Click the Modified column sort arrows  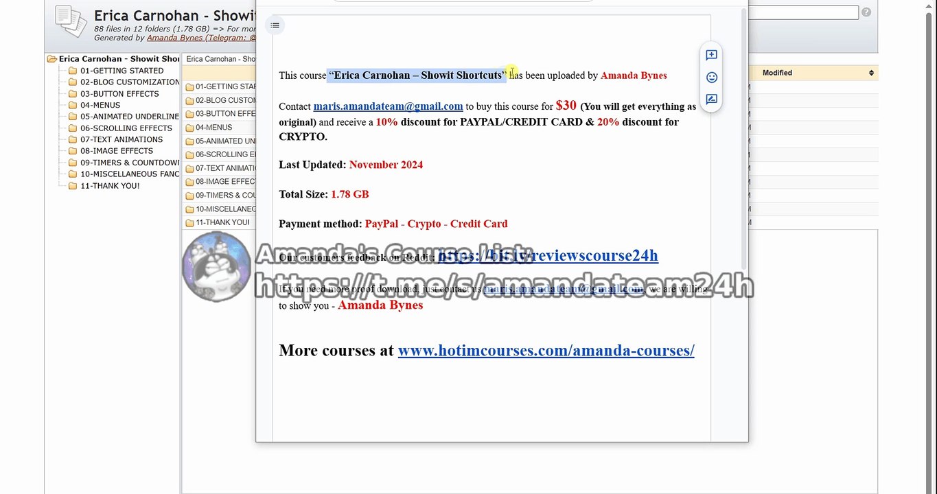coord(871,73)
